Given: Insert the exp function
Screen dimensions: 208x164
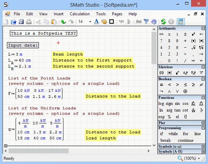Looking at the screenshot, I should click(162, 117).
